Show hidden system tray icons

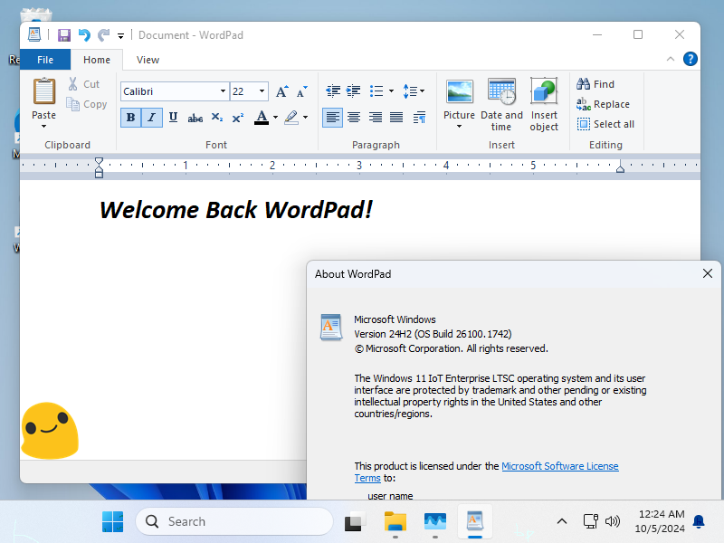(x=561, y=522)
